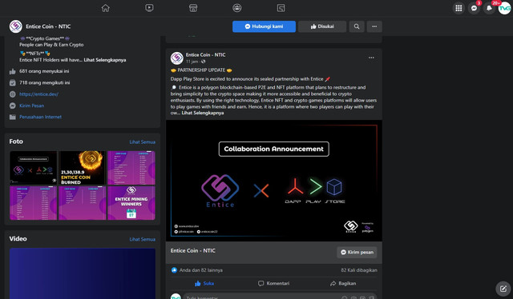
Task: Click the Kirim pesan button under post image
Action: (x=357, y=253)
